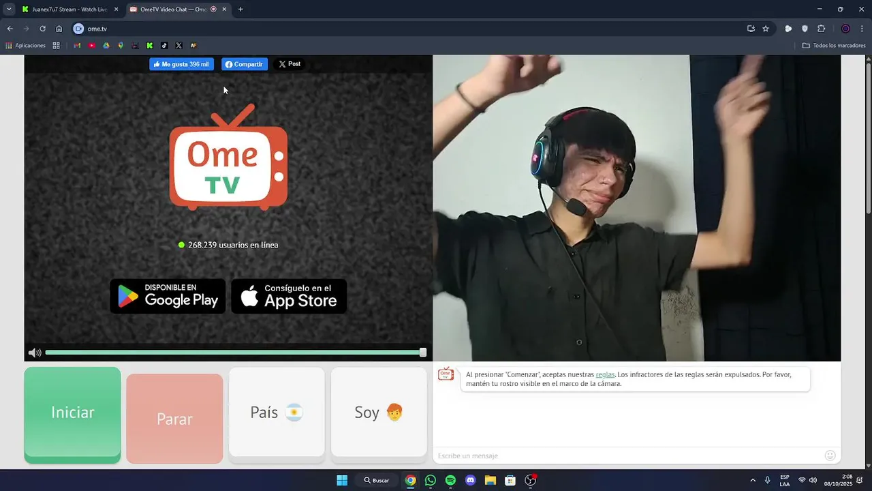Open WhatsApp from the taskbar
Image resolution: width=872 pixels, height=491 pixels.
point(430,480)
